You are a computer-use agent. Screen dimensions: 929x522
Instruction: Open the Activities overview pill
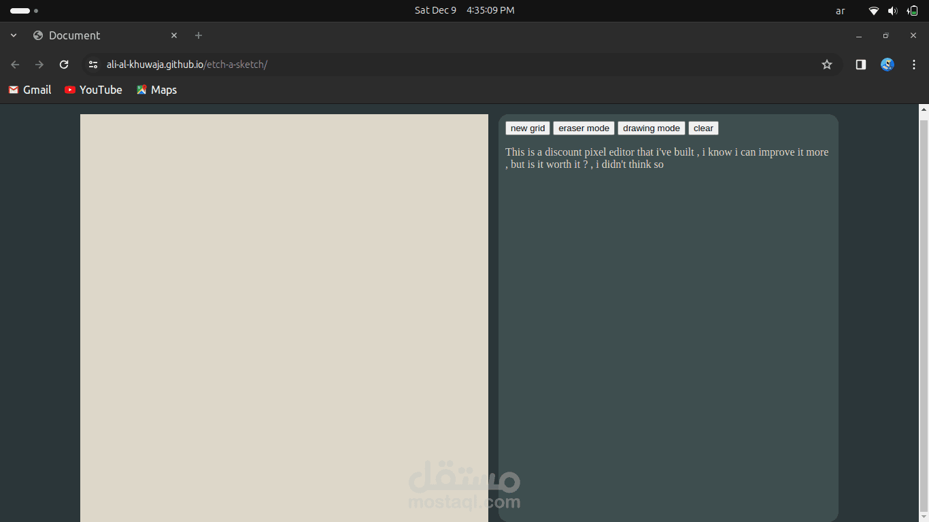pos(24,11)
